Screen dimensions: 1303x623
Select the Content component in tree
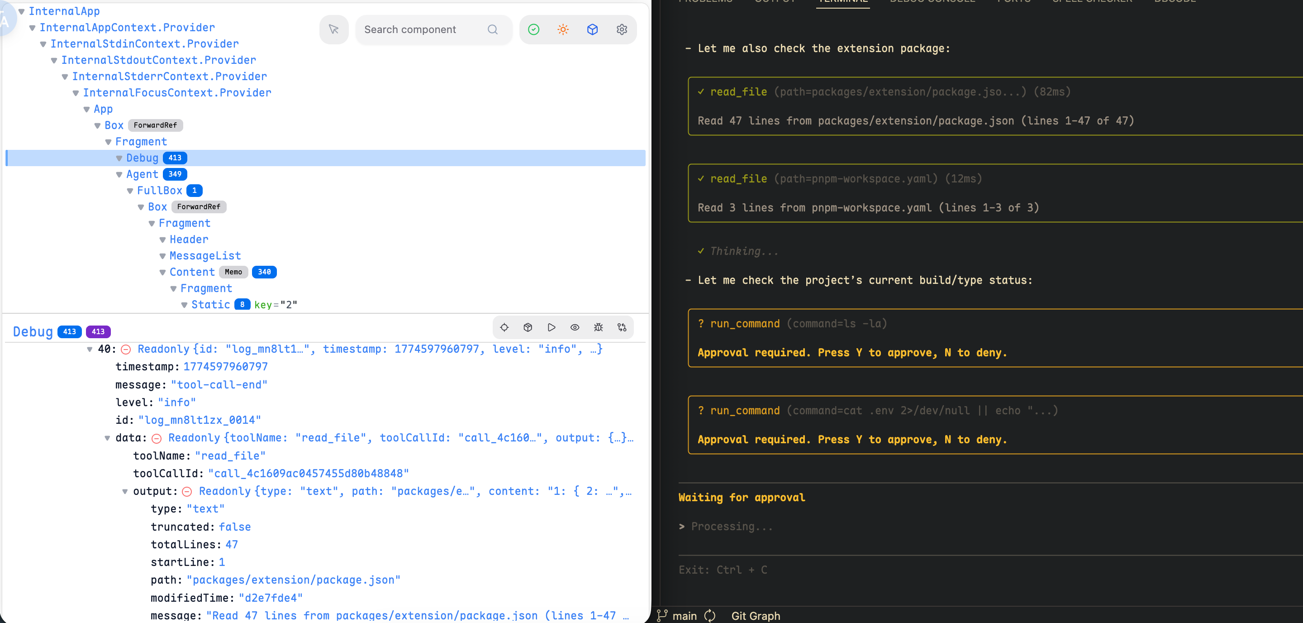click(x=192, y=272)
